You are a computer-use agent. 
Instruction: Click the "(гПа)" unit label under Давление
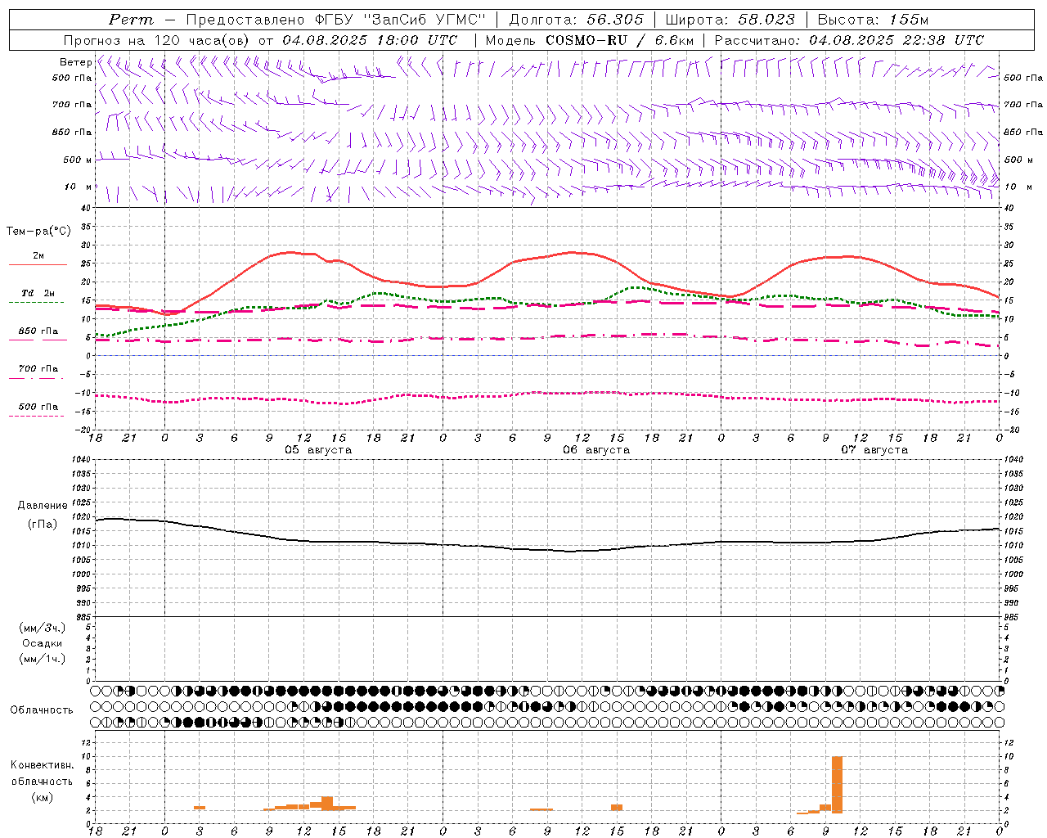[43, 525]
